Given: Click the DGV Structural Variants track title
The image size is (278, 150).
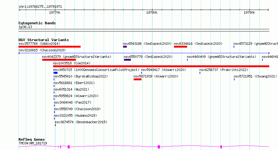Looking at the screenshot, I should (x=44, y=40).
